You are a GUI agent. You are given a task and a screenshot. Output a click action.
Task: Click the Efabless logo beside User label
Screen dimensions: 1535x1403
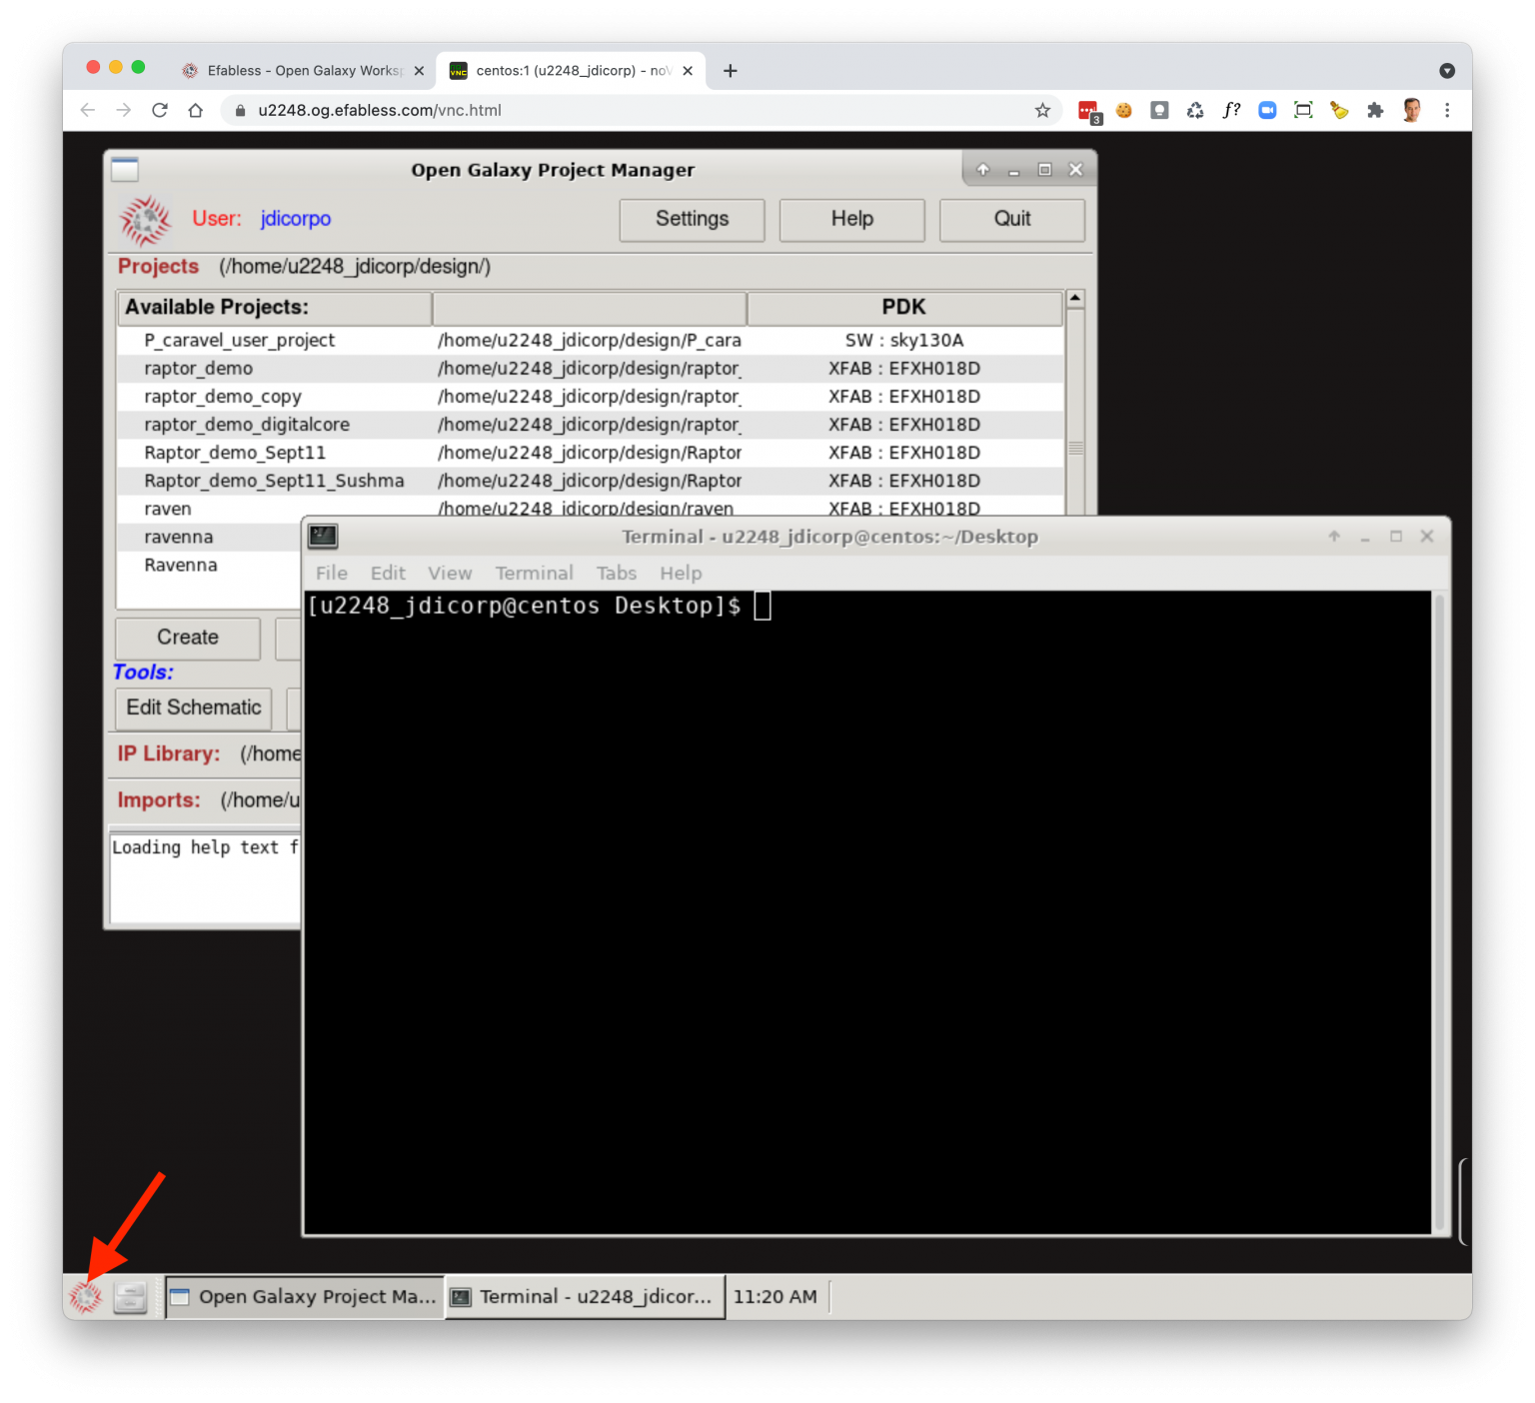(x=146, y=220)
